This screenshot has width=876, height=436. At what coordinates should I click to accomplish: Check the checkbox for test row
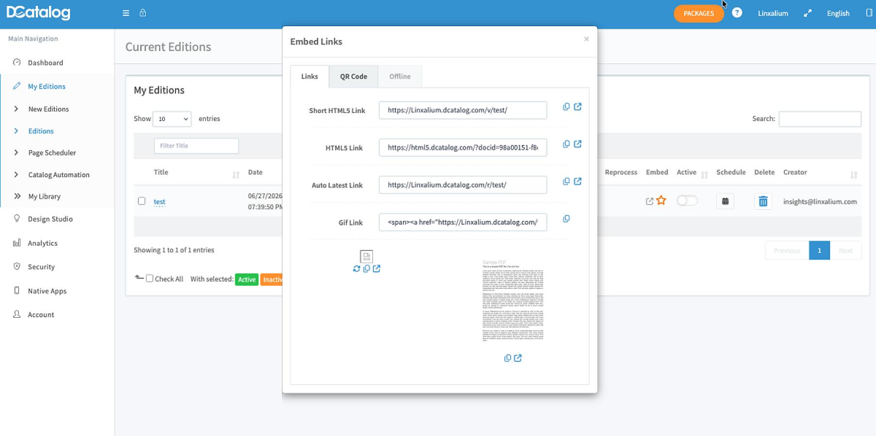142,201
